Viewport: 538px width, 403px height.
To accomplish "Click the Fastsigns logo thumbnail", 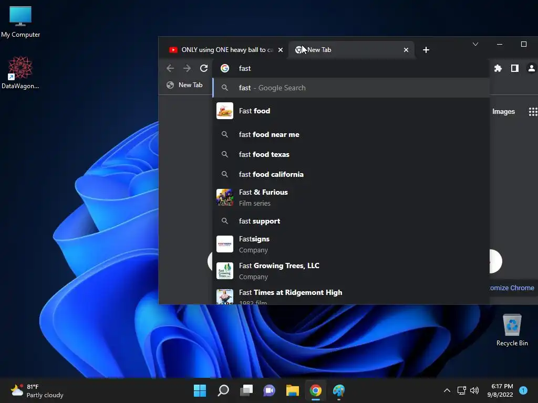I will tap(225, 244).
